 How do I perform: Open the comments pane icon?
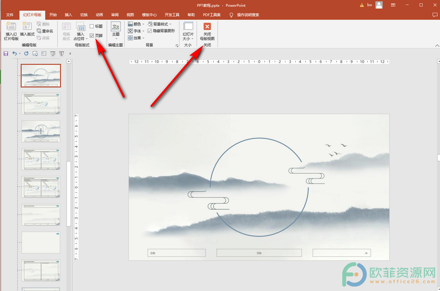pos(435,15)
